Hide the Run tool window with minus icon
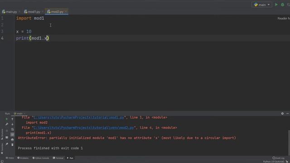290x163 pixels. 288,114
